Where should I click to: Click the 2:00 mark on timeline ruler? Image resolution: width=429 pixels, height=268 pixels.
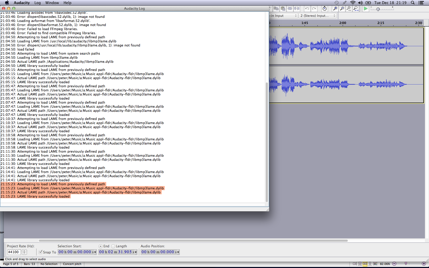pyautogui.click(x=343, y=23)
